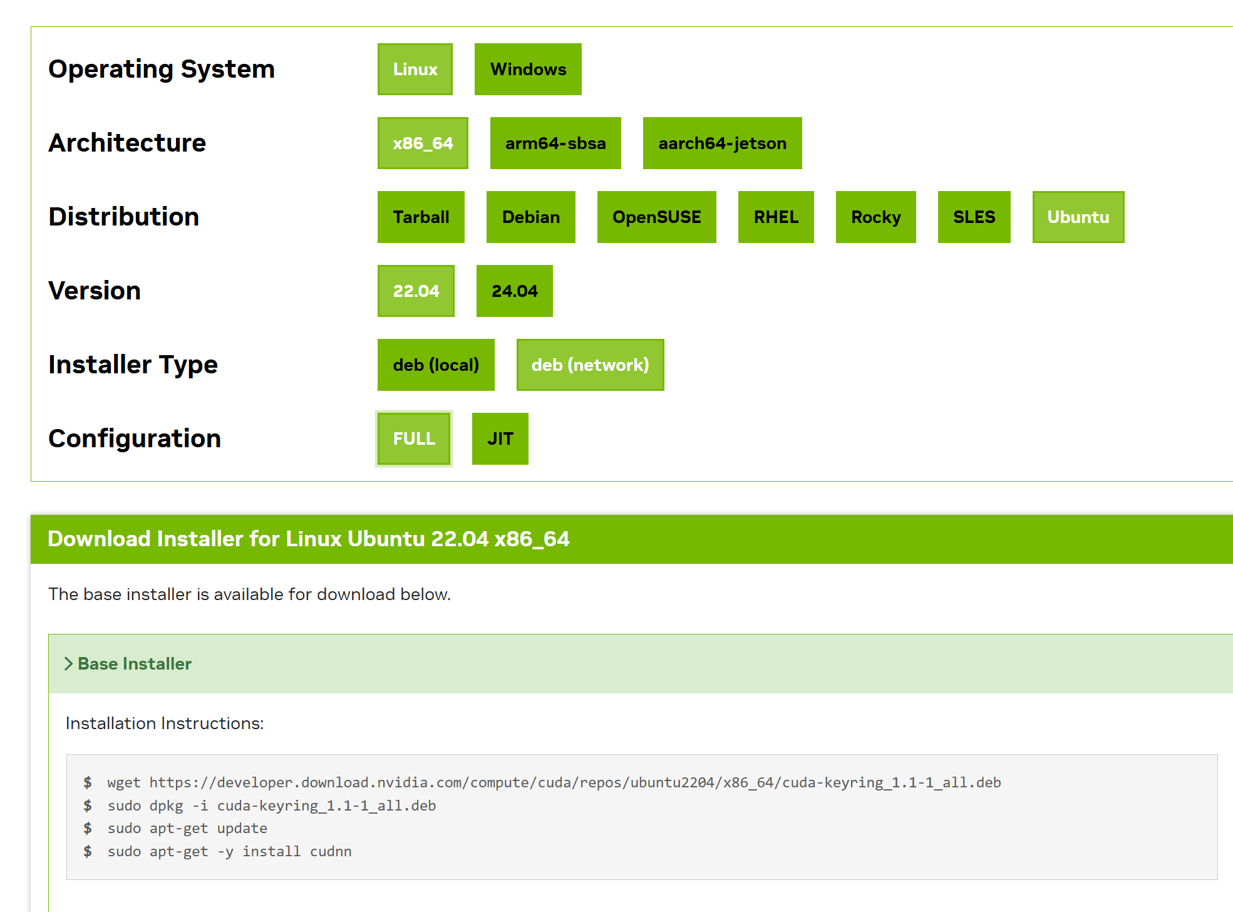
Task: Choose Rocky distribution
Action: pos(875,217)
